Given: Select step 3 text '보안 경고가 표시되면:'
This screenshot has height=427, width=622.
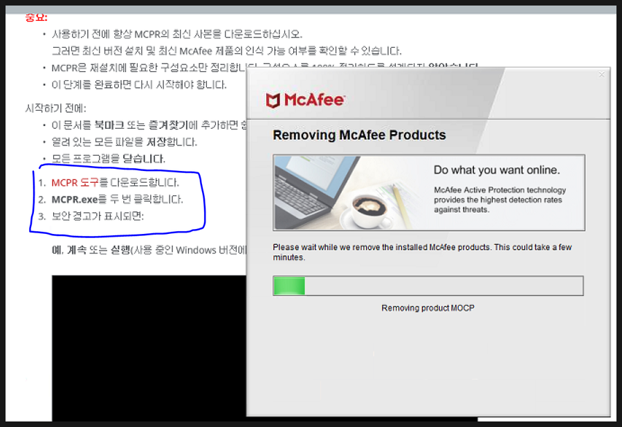Looking at the screenshot, I should point(98,216).
